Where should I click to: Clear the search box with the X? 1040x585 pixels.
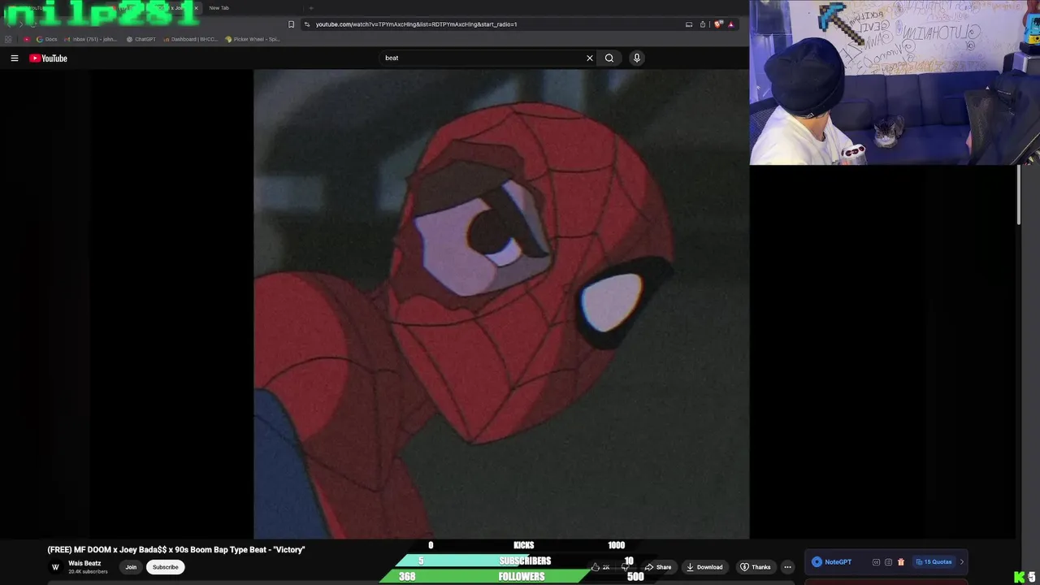(590, 58)
